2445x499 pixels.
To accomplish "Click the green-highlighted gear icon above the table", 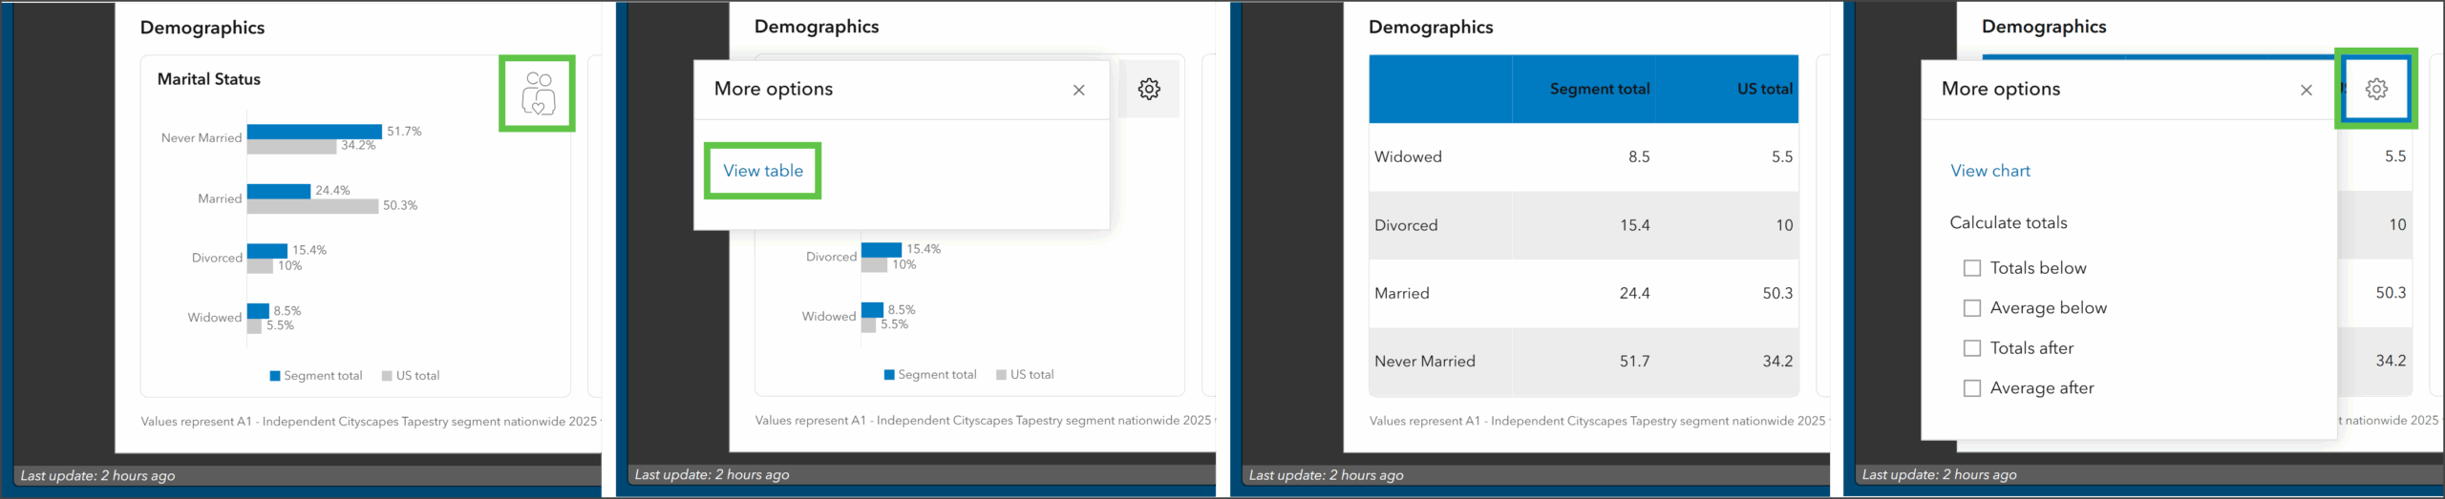I will [2376, 89].
